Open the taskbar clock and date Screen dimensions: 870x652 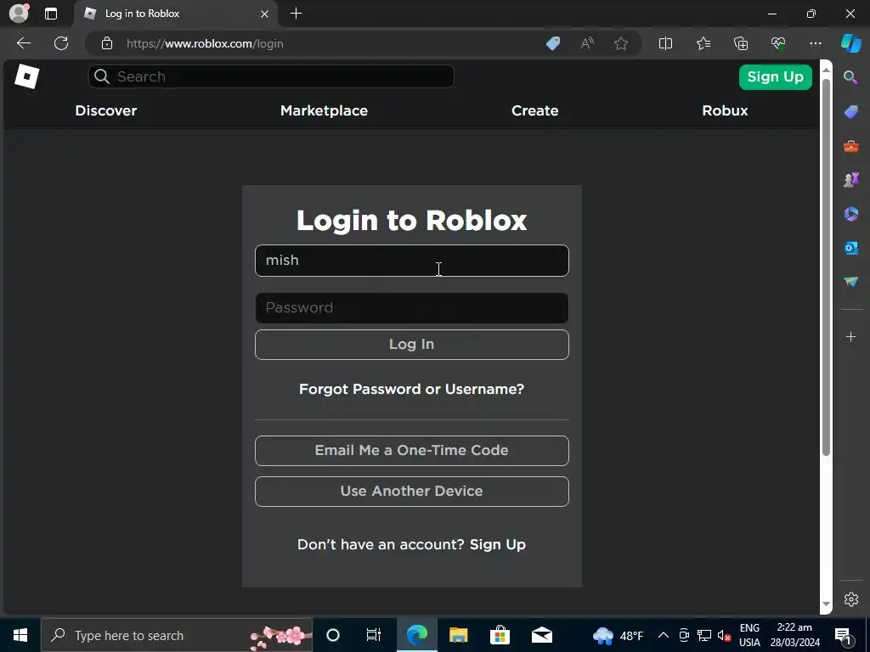[794, 635]
